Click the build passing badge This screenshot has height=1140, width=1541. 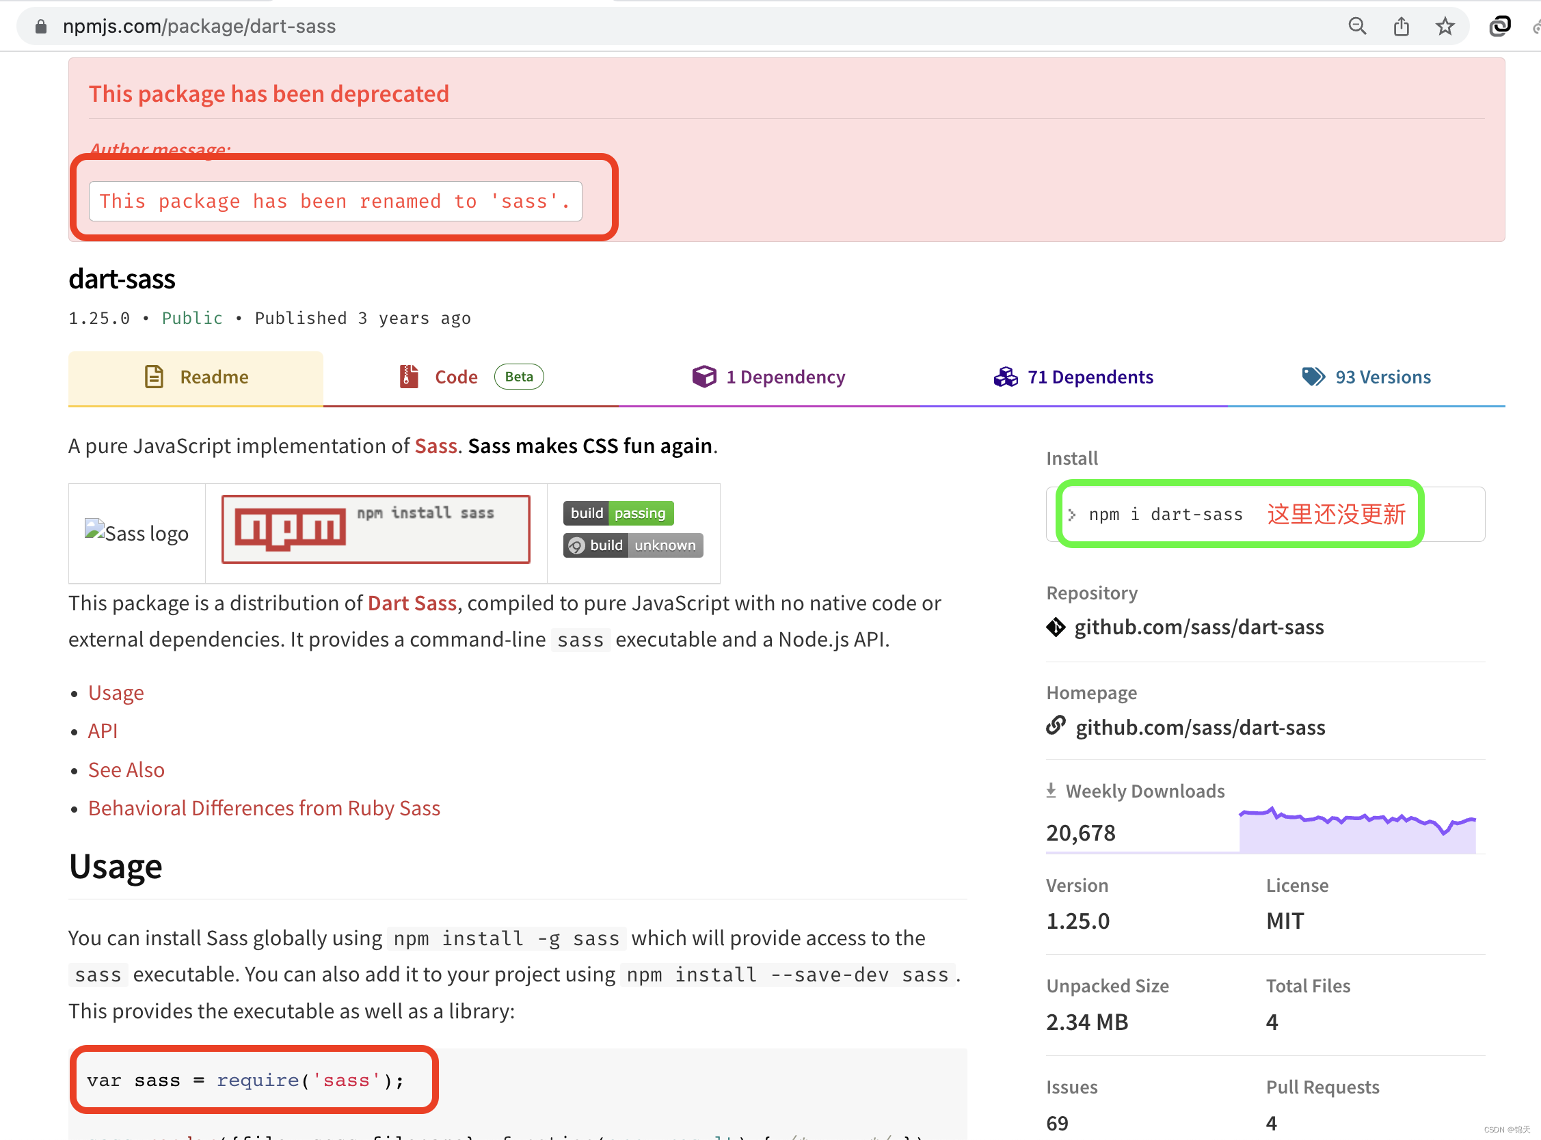(618, 513)
